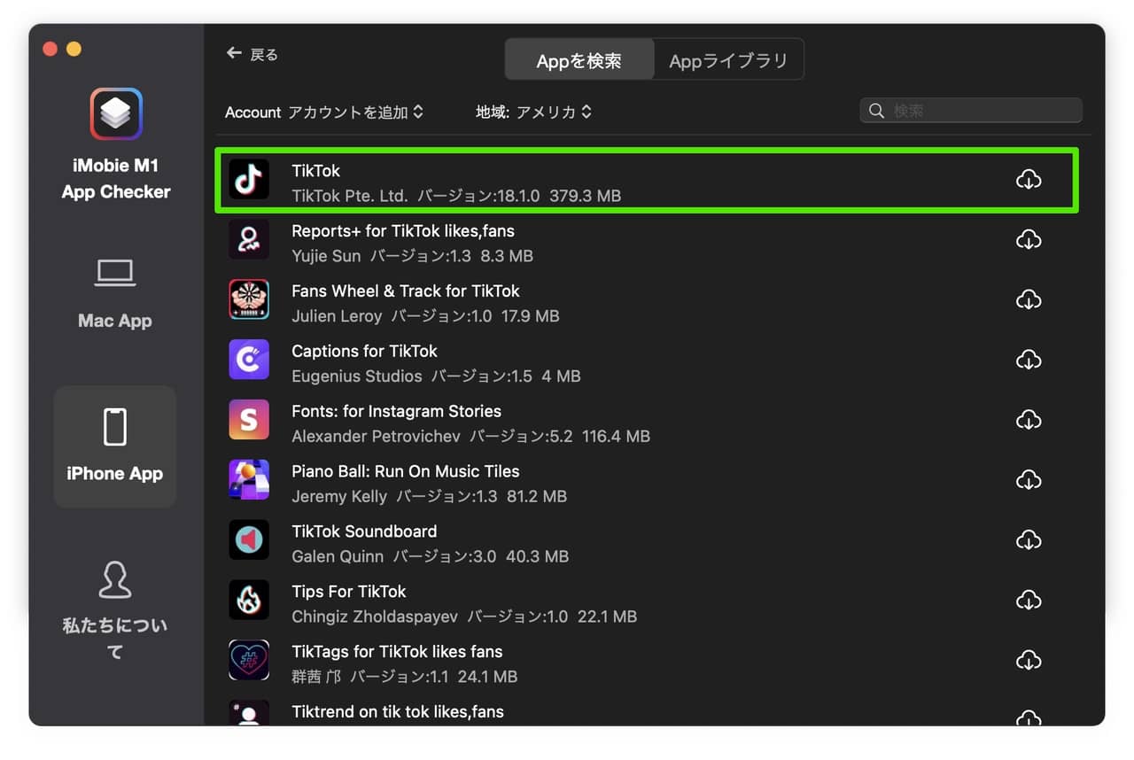This screenshot has width=1134, height=760.
Task: Download TikTok Soundboard
Action: click(x=1029, y=540)
